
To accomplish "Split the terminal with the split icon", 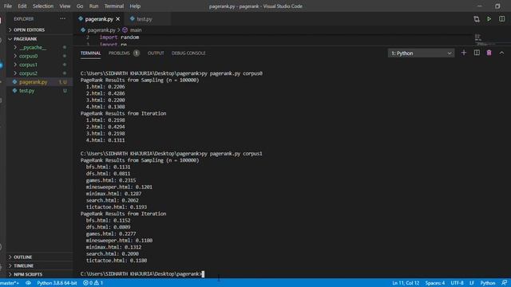I will [477, 53].
